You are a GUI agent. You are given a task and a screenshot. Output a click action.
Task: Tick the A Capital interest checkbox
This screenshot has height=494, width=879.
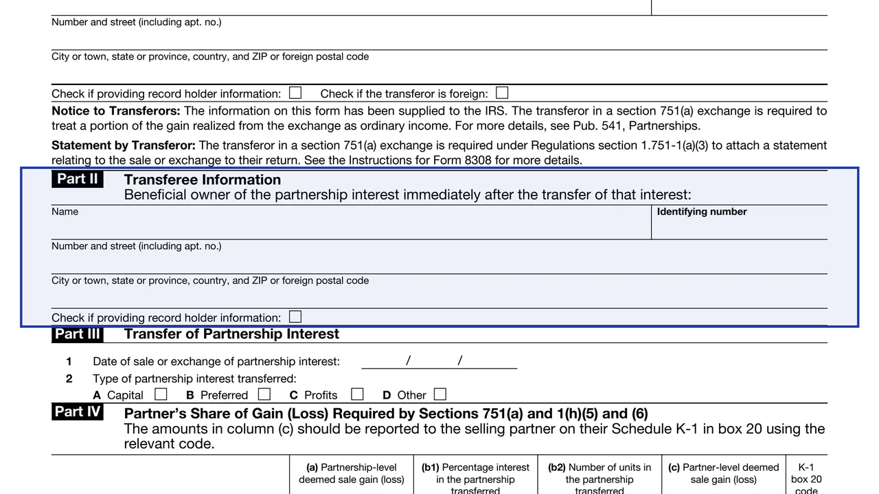point(161,394)
